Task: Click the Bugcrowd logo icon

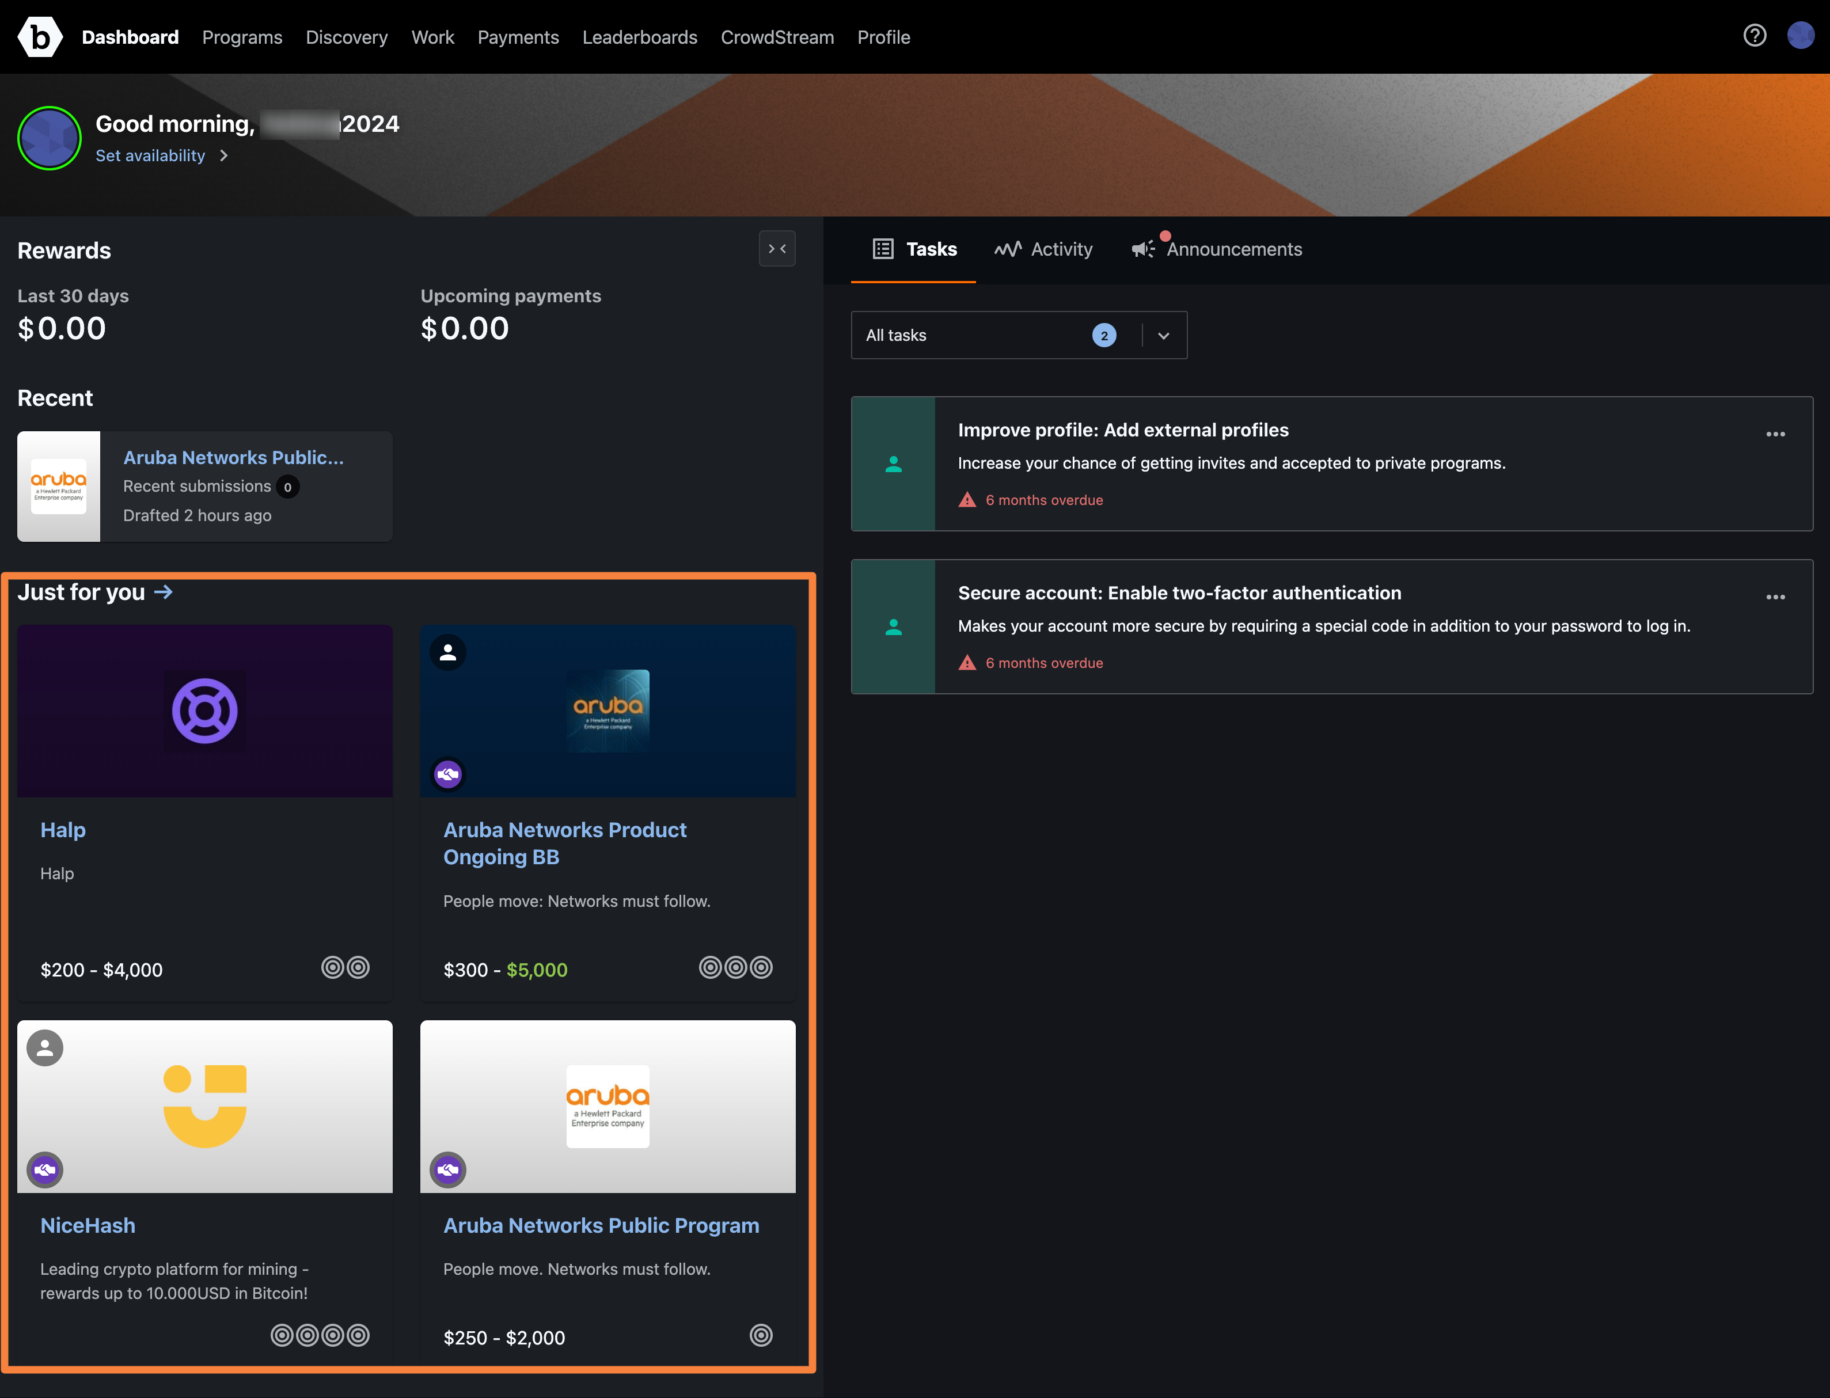Action: click(39, 37)
